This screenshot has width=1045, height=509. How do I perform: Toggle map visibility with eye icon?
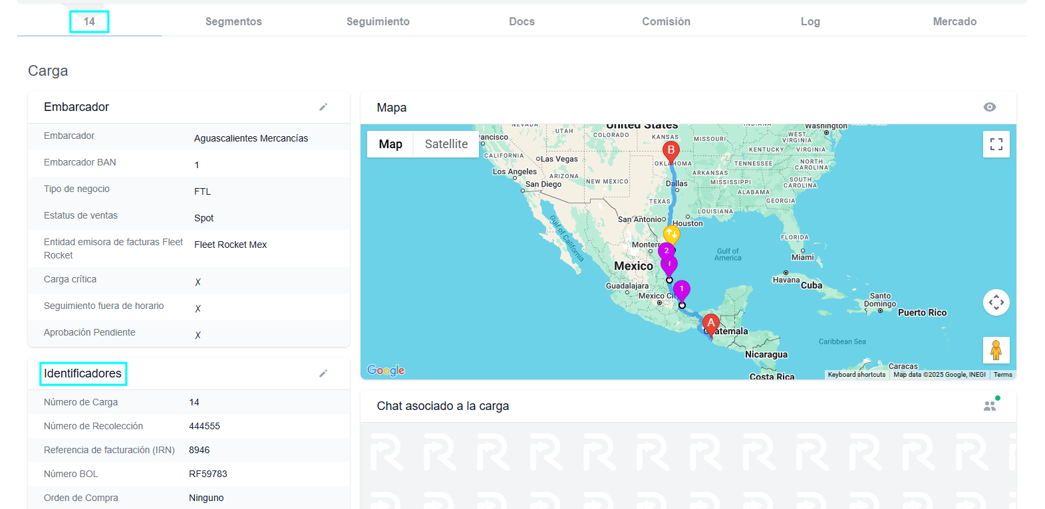pyautogui.click(x=990, y=107)
